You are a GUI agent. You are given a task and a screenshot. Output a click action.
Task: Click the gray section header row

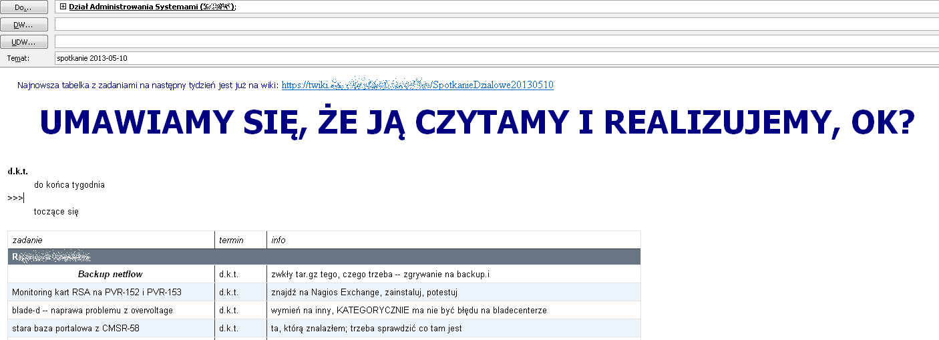pyautogui.click(x=324, y=257)
